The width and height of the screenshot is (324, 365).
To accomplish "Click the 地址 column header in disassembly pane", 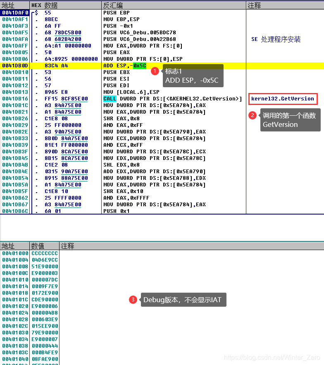I will [x=14, y=5].
